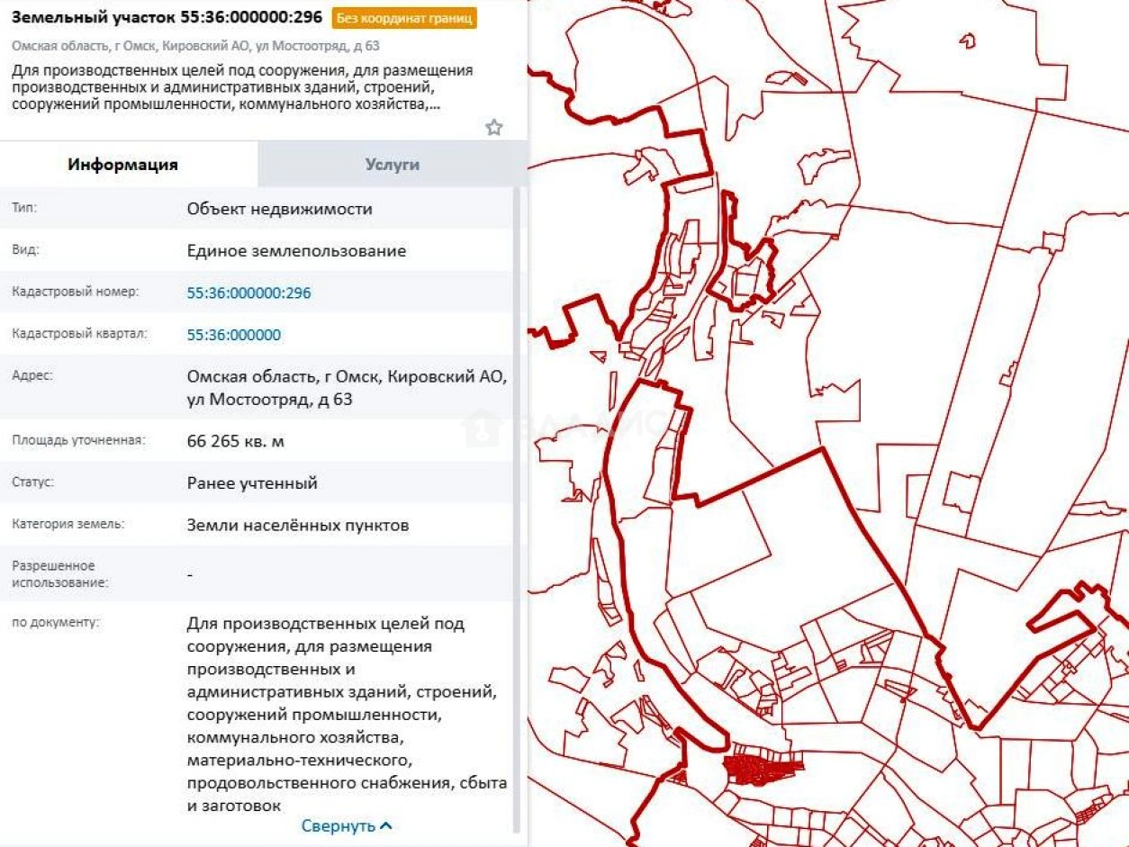Image resolution: width=1129 pixels, height=847 pixels.
Task: Select the Земли населённых пунктов category value
Action: [x=298, y=525]
